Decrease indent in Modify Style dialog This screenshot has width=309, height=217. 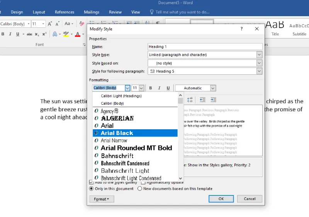pyautogui.click(x=202, y=100)
